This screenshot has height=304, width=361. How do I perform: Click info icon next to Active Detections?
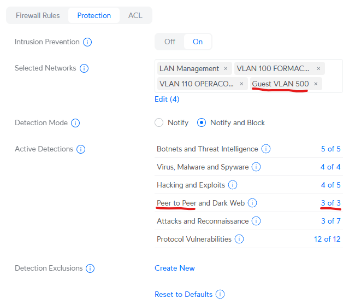81,149
